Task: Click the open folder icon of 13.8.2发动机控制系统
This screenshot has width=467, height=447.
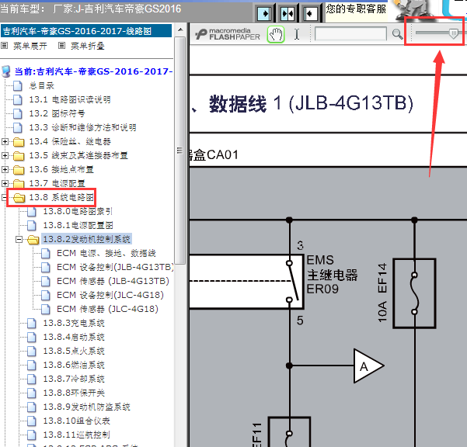Action: point(33,240)
